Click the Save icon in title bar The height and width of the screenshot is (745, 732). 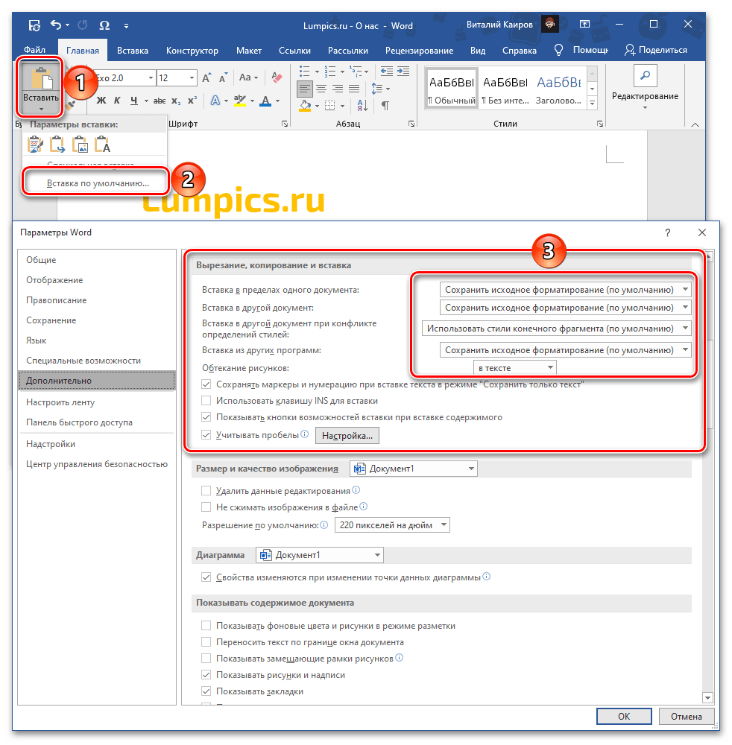tap(34, 26)
